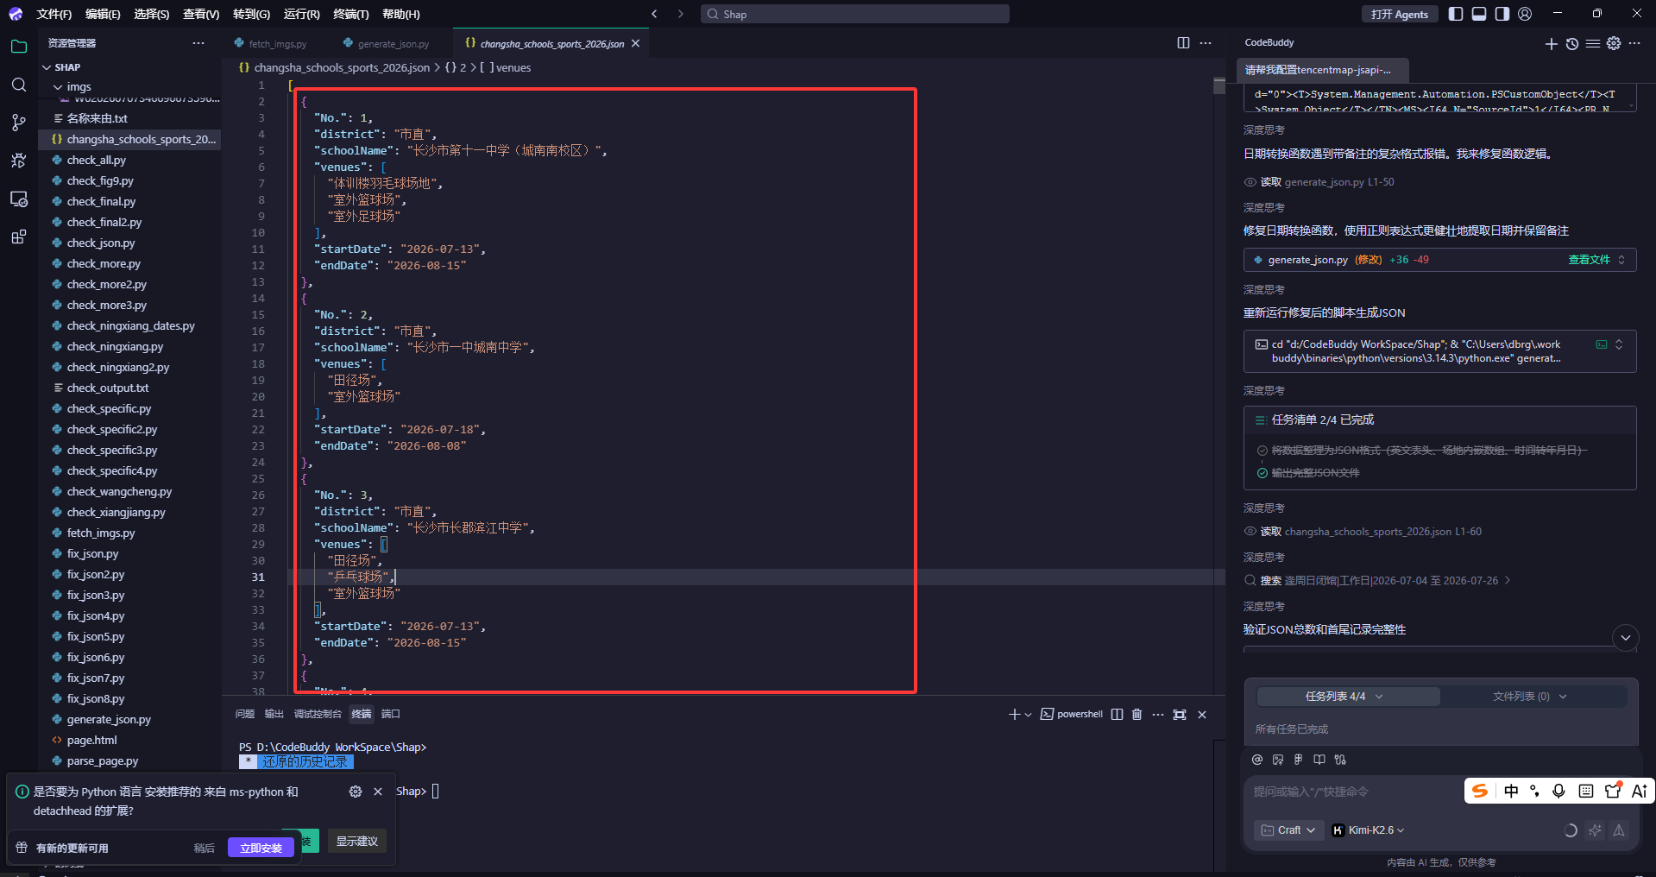Click the Figma icon above chat input

point(1298,760)
